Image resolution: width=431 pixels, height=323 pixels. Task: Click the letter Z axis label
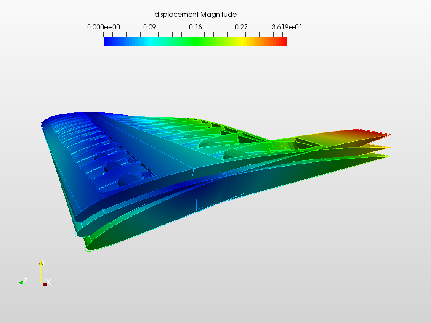point(25,281)
